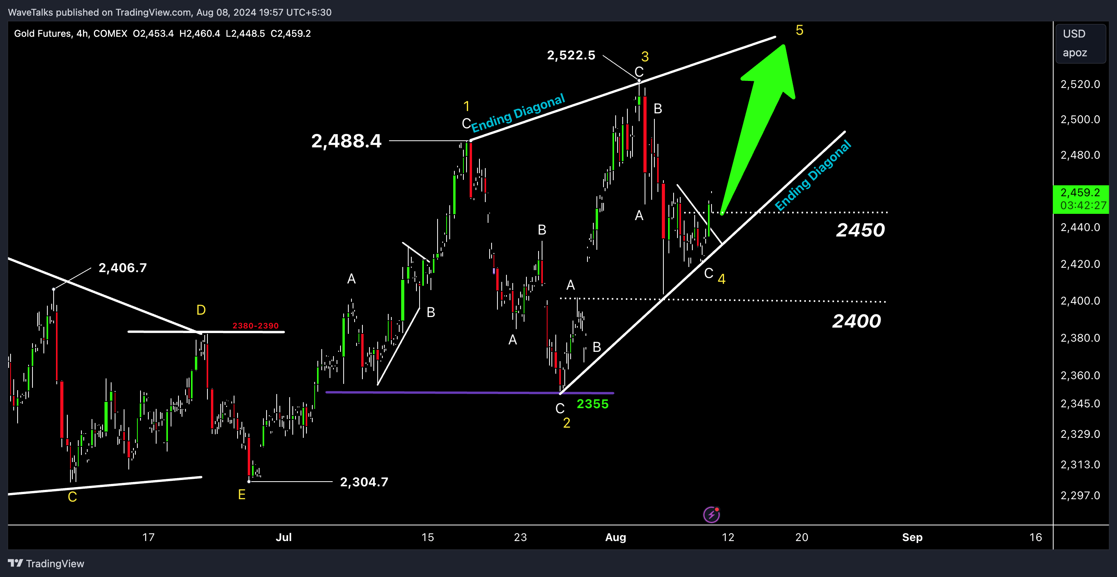Click the Sep date on time axis
Screen dimensions: 1117x577
coord(912,537)
